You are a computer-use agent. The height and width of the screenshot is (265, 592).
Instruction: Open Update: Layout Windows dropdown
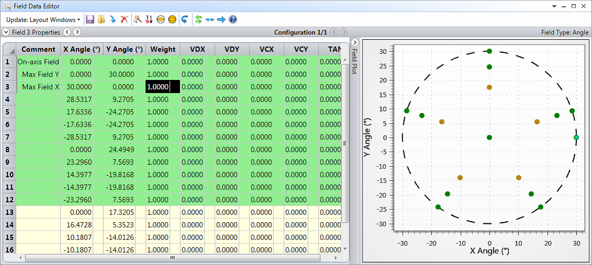pos(43,20)
